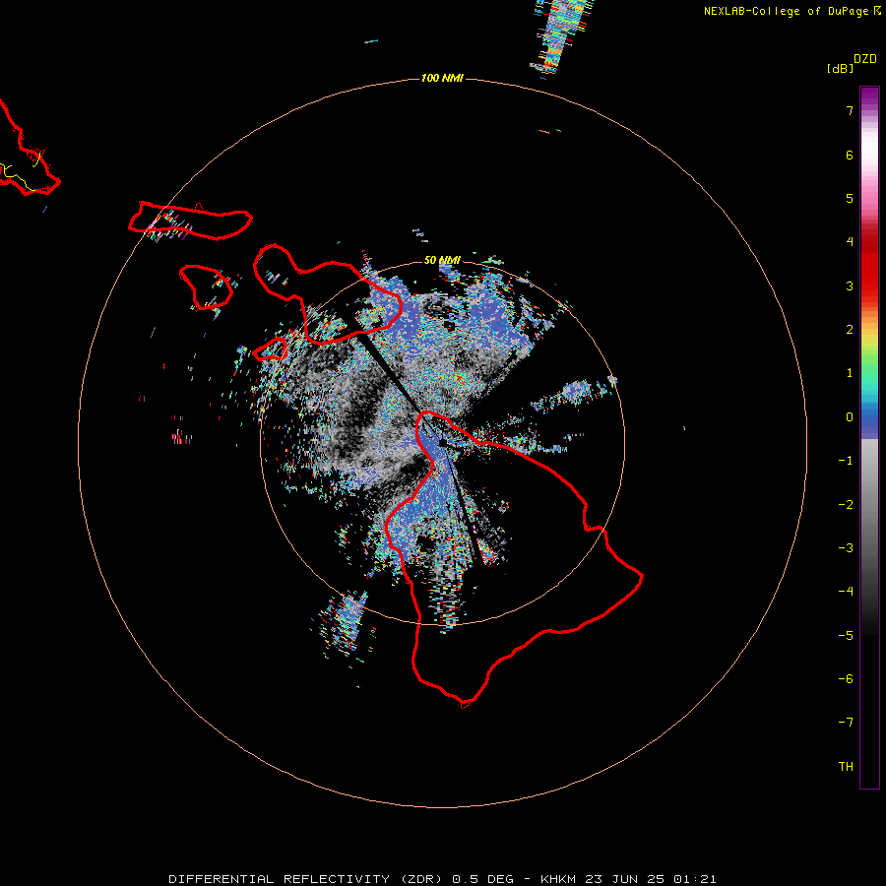
Task: Click the -2 value on the color scale
Action: click(x=846, y=505)
